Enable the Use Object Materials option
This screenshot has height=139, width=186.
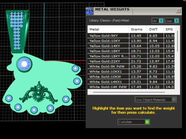coord(155,100)
